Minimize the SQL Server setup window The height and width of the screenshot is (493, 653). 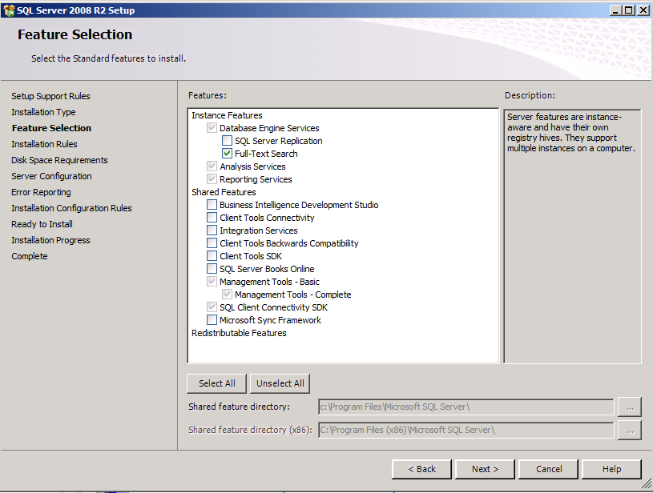pyautogui.click(x=616, y=10)
